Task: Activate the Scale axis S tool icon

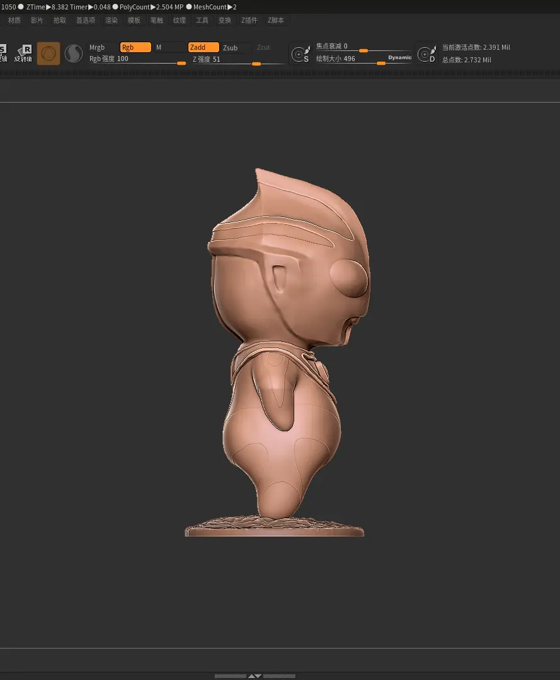Action: [x=4, y=54]
